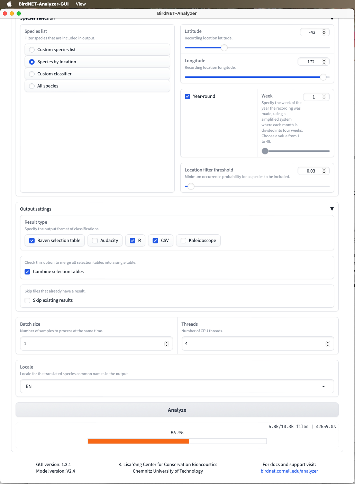
Task: Select All species option
Action: pos(97,86)
